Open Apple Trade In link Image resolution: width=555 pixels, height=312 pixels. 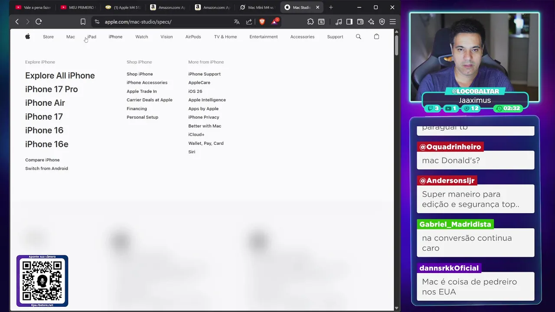pos(142,91)
